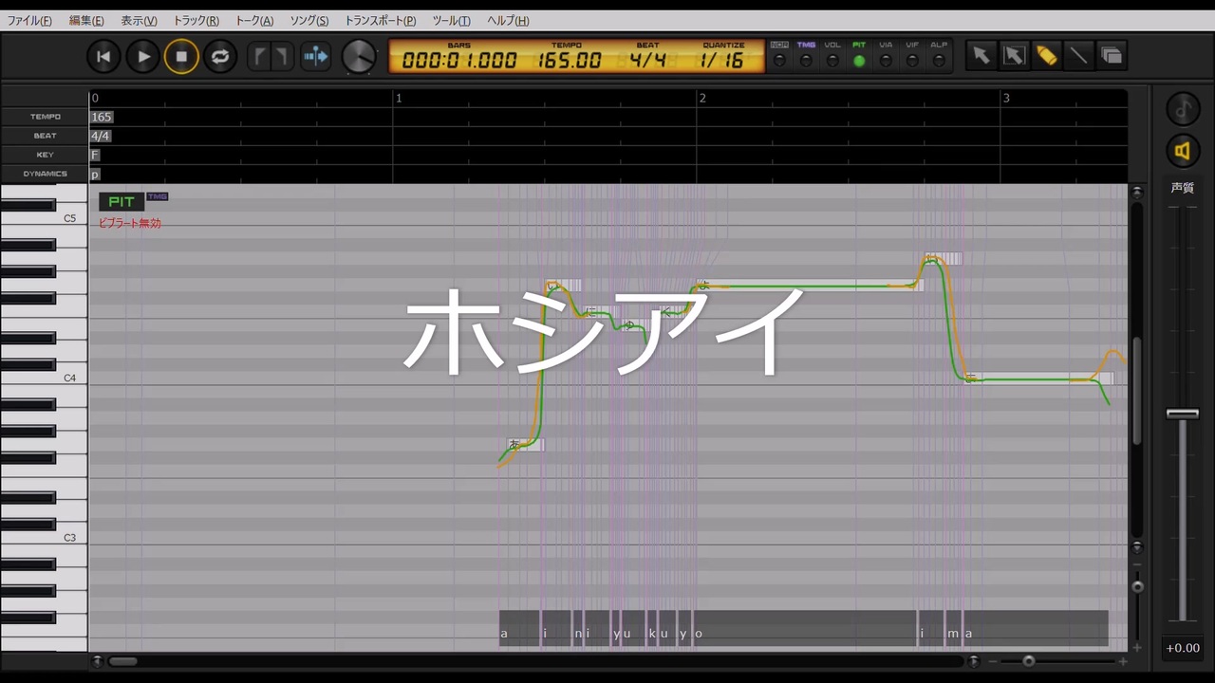Click the QUANTIZE 1/16 display value
1215x683 pixels.
[x=723, y=61]
